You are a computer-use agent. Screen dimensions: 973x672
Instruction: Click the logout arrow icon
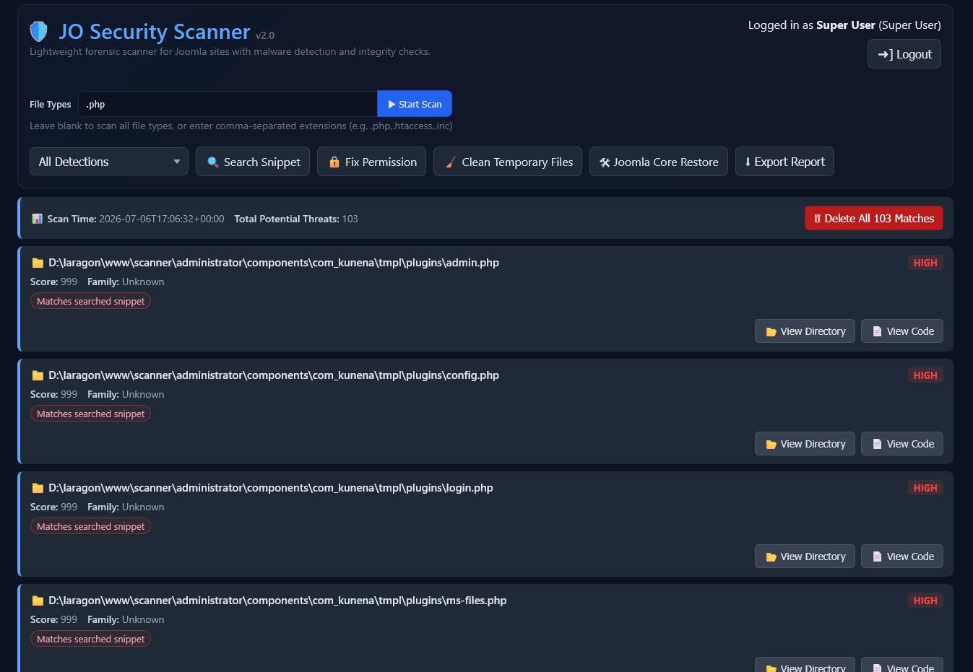click(885, 54)
